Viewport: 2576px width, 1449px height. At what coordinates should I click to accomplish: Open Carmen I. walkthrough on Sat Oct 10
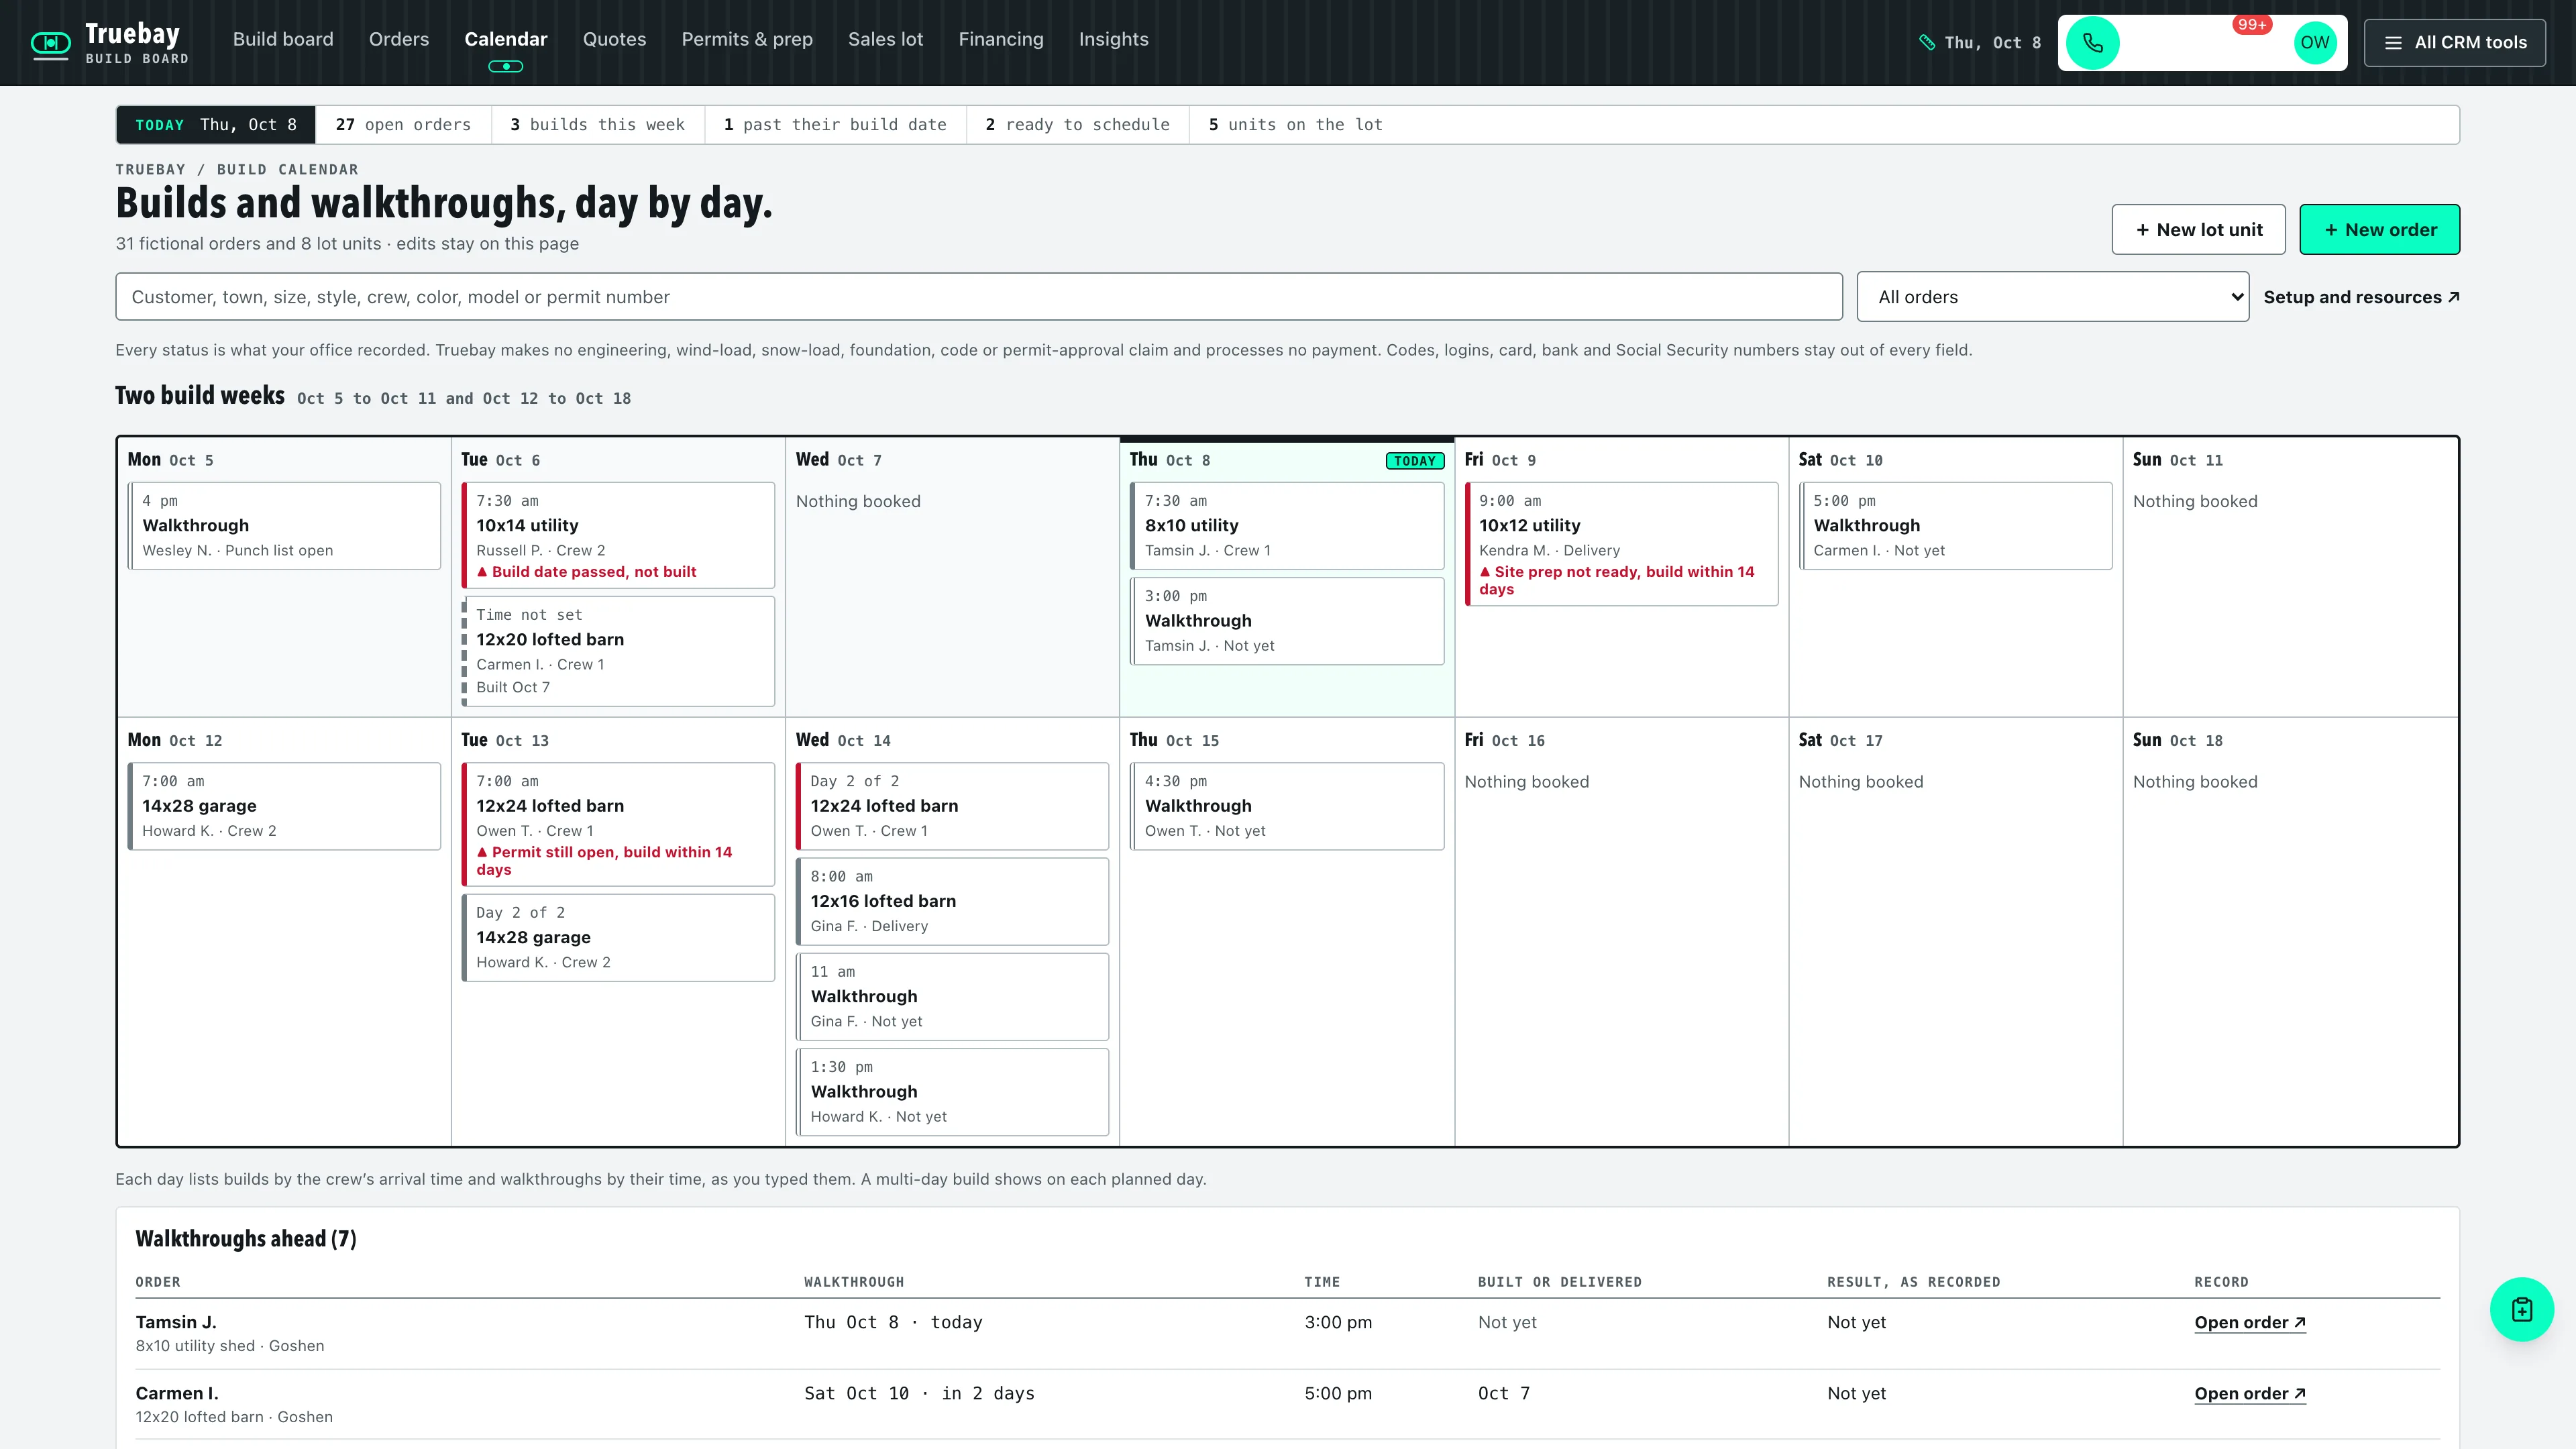pos(1956,526)
